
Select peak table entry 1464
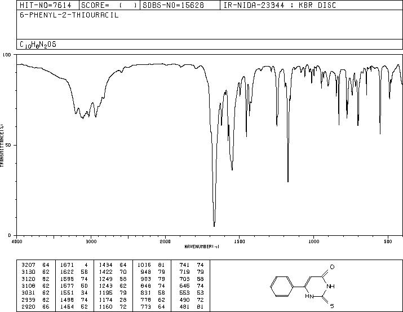coord(74,306)
